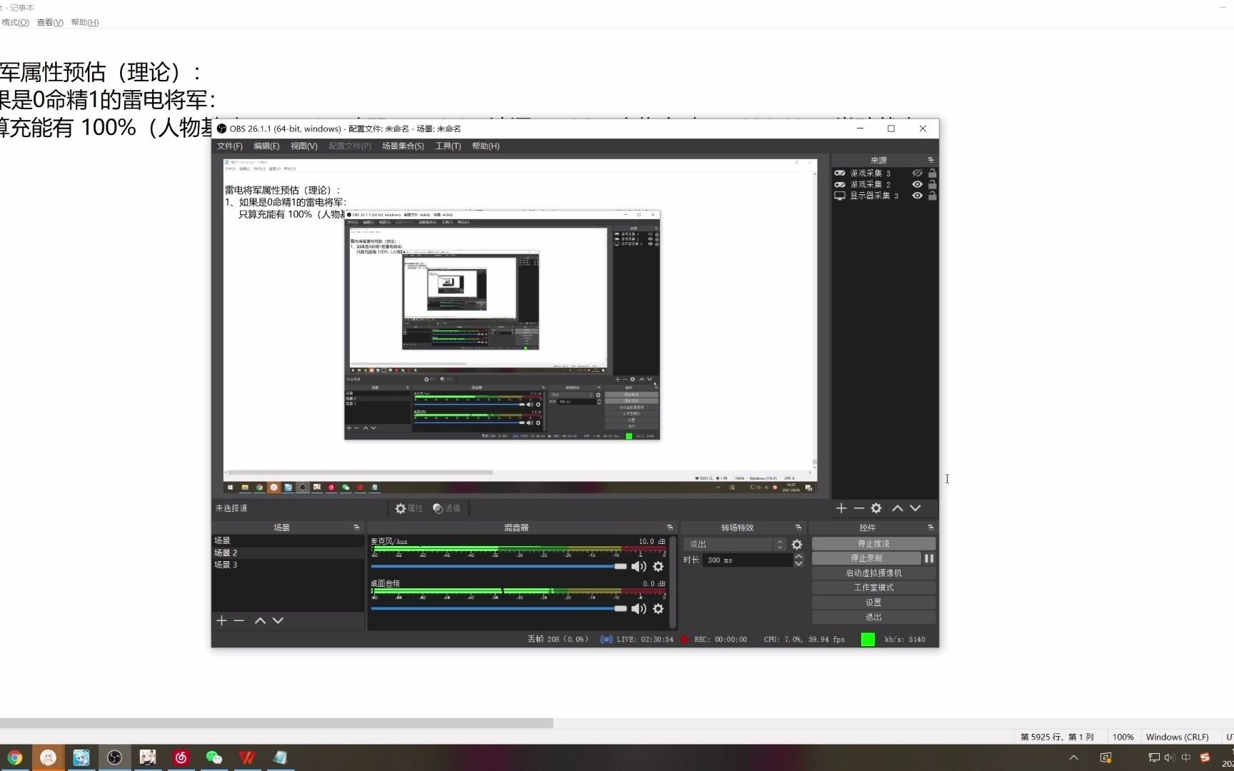Image resolution: width=1234 pixels, height=771 pixels.
Task: Move source down in the sources list
Action: point(916,508)
